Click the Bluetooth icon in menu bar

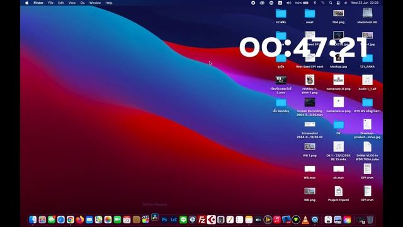click(x=315, y=3)
